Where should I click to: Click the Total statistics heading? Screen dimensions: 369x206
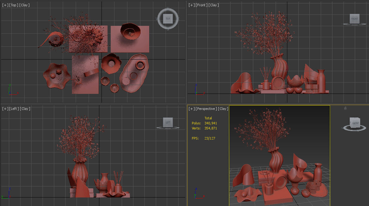click(208, 118)
